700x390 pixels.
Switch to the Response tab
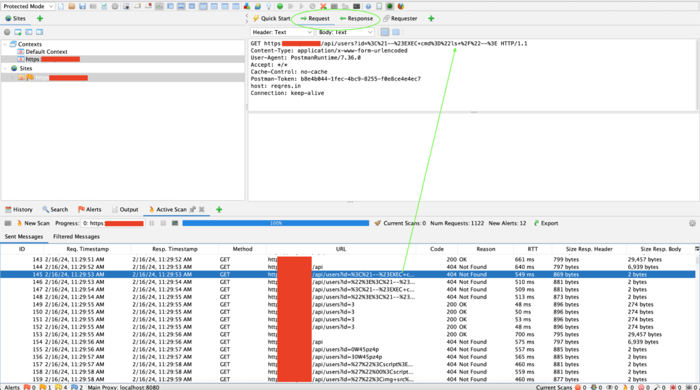356,18
